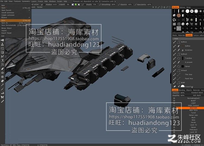The height and width of the screenshot is (146, 204).
Task: Select the four-hole button brush alpha
Action: [183, 24]
